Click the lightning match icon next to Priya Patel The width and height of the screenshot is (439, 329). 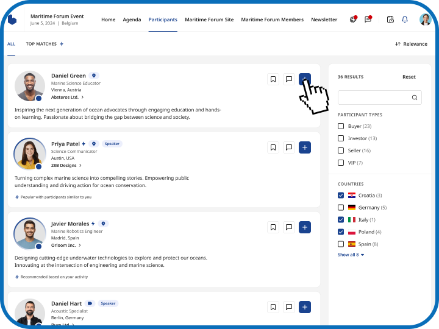coord(84,144)
